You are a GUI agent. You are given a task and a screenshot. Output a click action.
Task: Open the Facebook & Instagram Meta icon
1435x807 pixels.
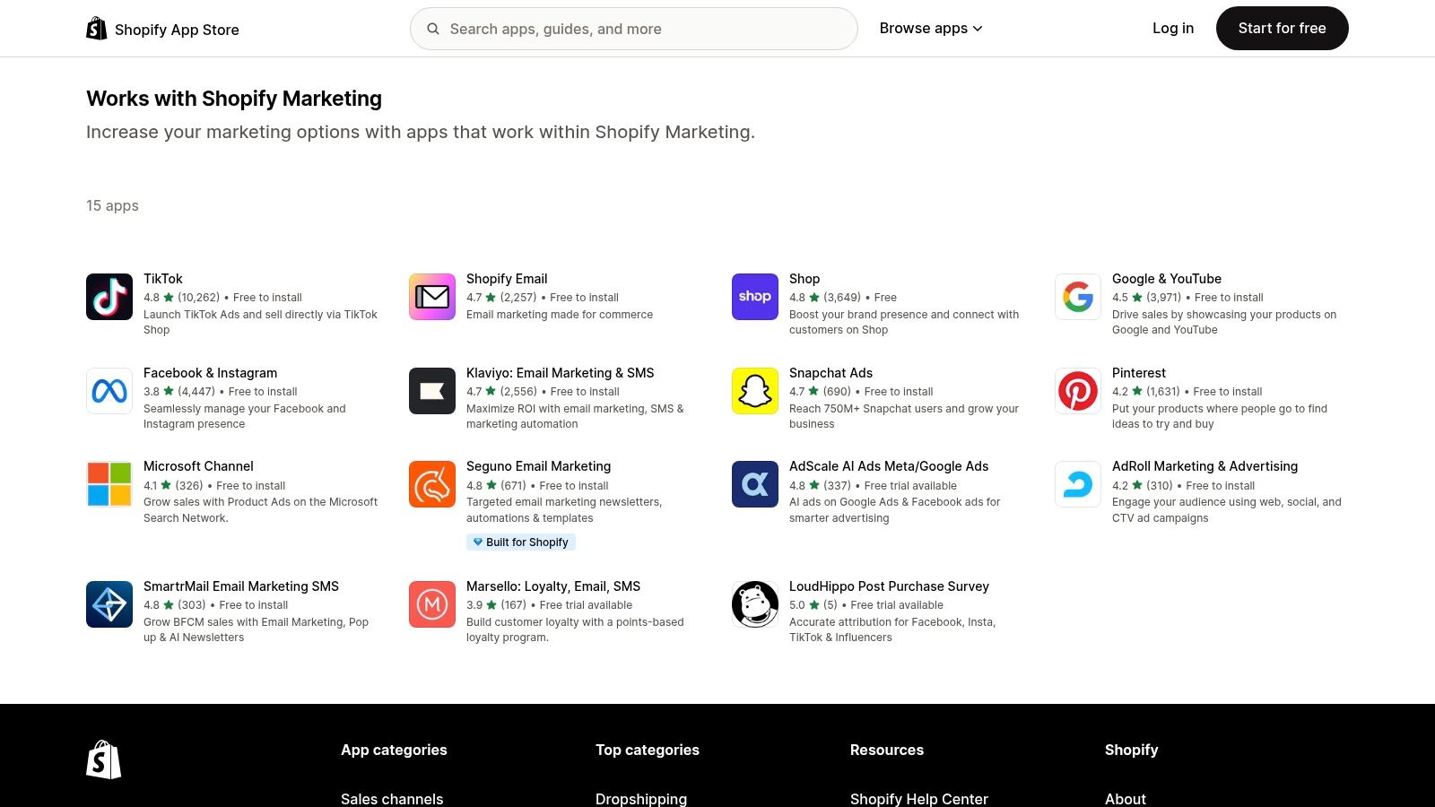pyautogui.click(x=109, y=391)
